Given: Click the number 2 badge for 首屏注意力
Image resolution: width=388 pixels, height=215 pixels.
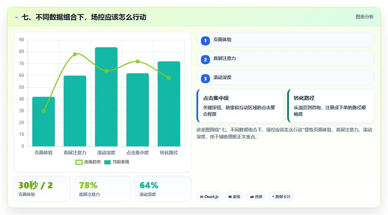Looking at the screenshot, I should (x=205, y=59).
